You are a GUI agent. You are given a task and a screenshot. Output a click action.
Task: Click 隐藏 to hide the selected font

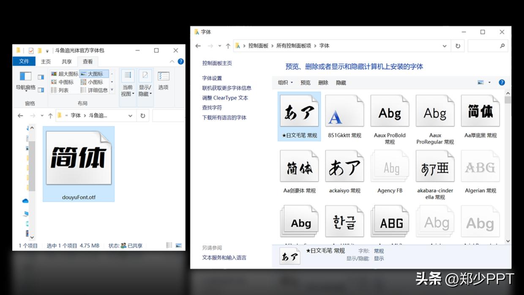coord(341,82)
